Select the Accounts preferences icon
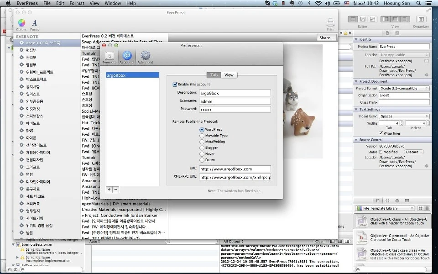438x274 pixels. tap(127, 55)
